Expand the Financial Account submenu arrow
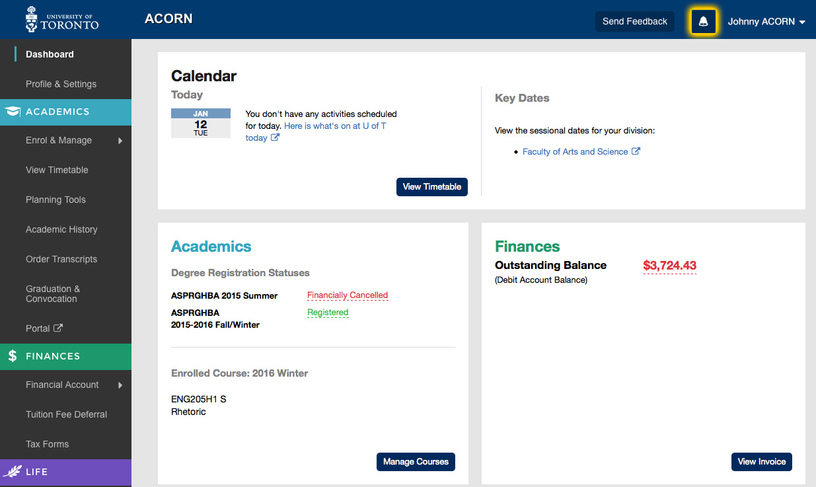 [120, 385]
